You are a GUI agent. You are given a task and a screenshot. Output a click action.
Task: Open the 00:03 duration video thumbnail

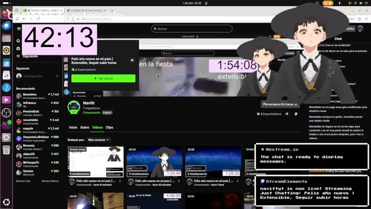click(155, 162)
